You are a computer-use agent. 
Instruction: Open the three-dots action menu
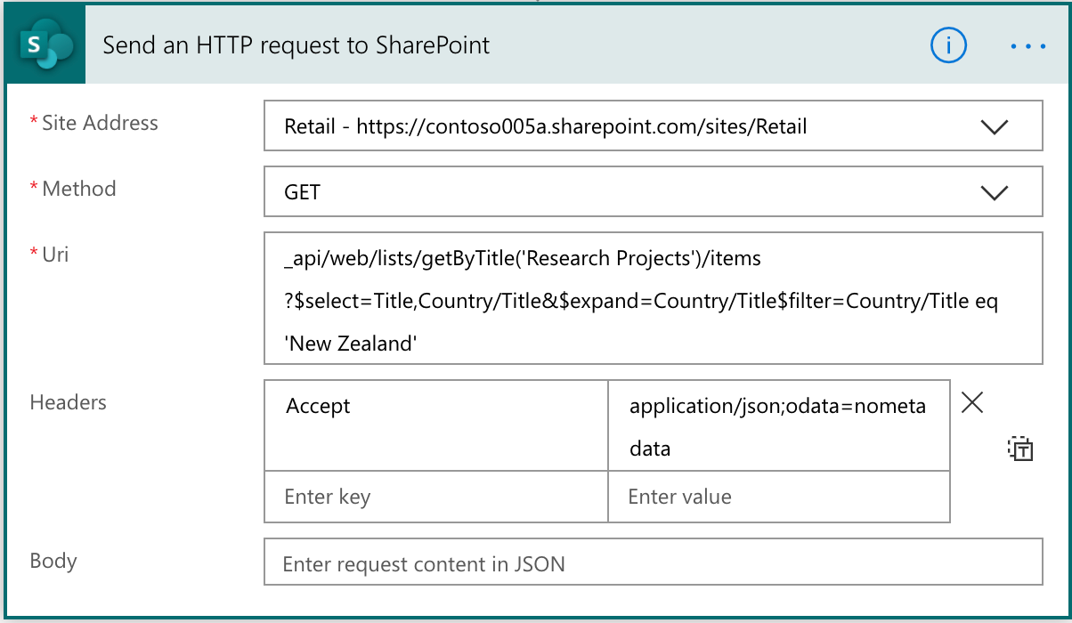pos(1028,46)
